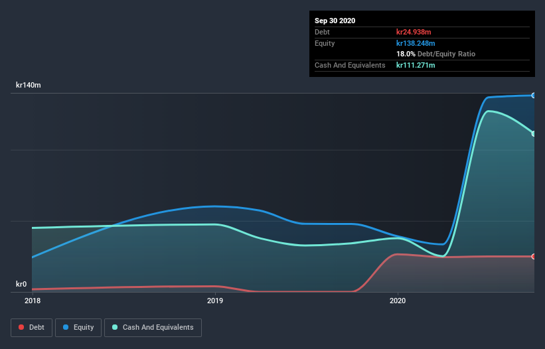
Task: Click the red Debt endpoint marker
Action: point(534,256)
